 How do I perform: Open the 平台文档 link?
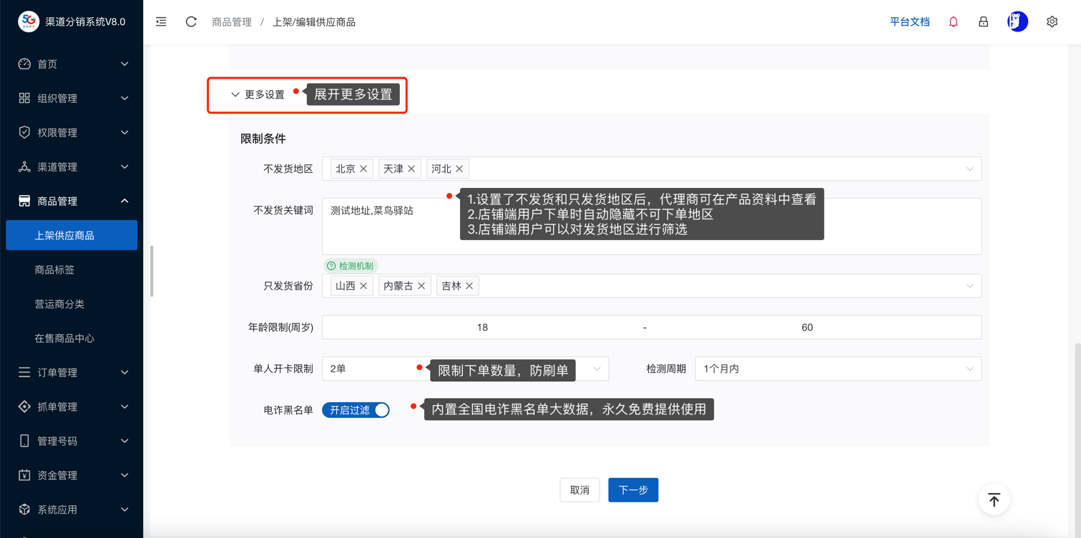(909, 22)
